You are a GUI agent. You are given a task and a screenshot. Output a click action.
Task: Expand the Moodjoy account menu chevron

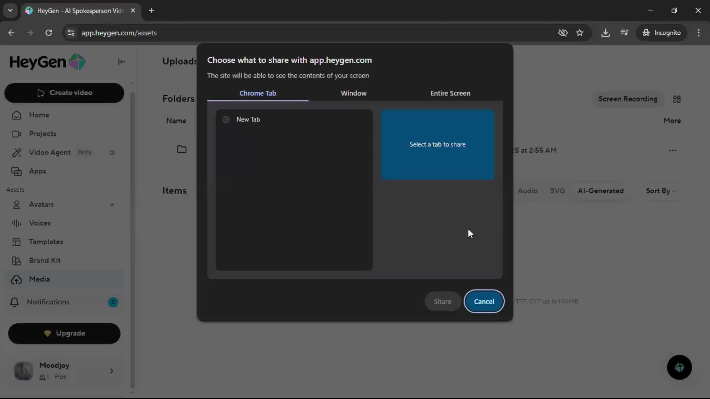pyautogui.click(x=111, y=371)
